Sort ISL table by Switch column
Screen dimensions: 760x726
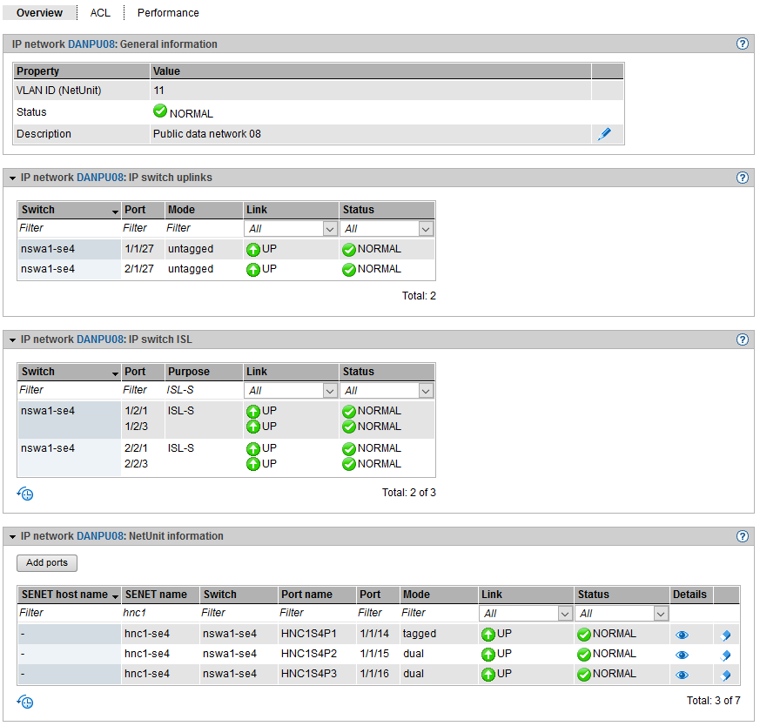click(69, 372)
